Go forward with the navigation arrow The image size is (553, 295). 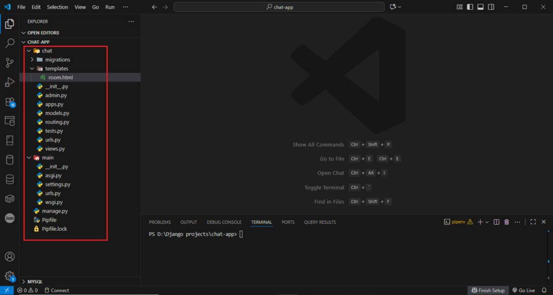point(165,7)
